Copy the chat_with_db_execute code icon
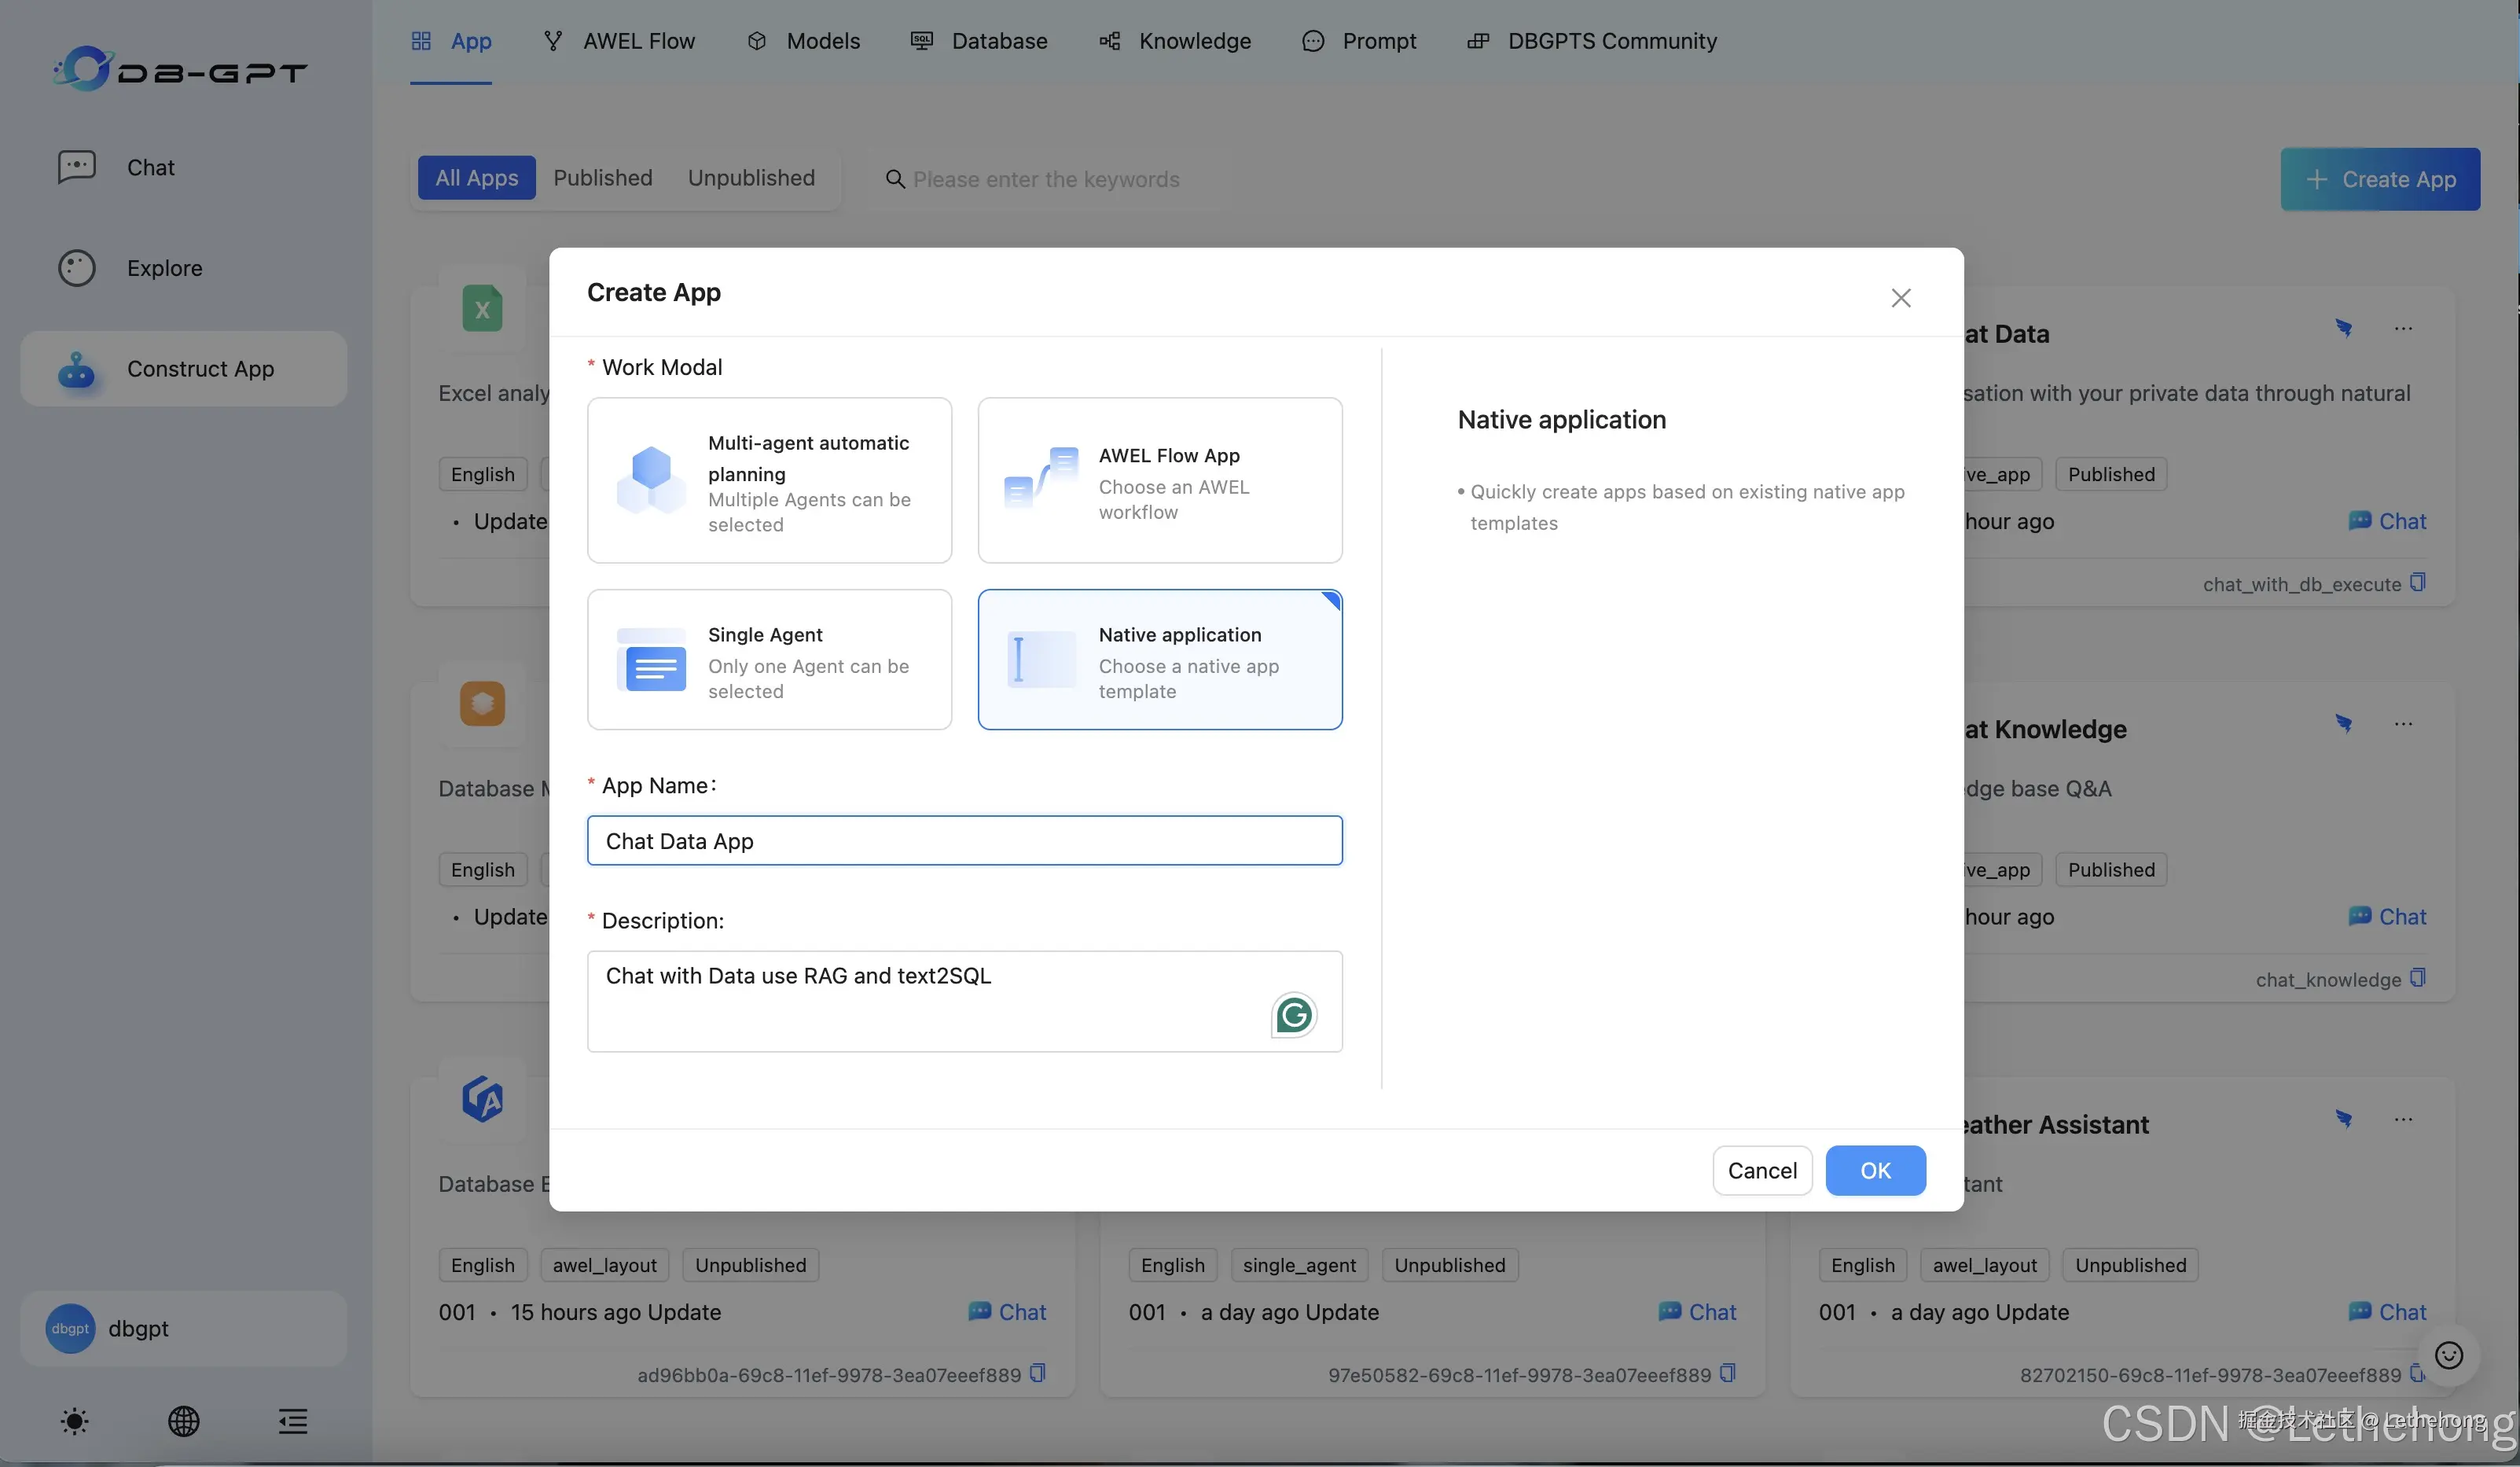The width and height of the screenshot is (2520, 1467). click(x=2417, y=582)
